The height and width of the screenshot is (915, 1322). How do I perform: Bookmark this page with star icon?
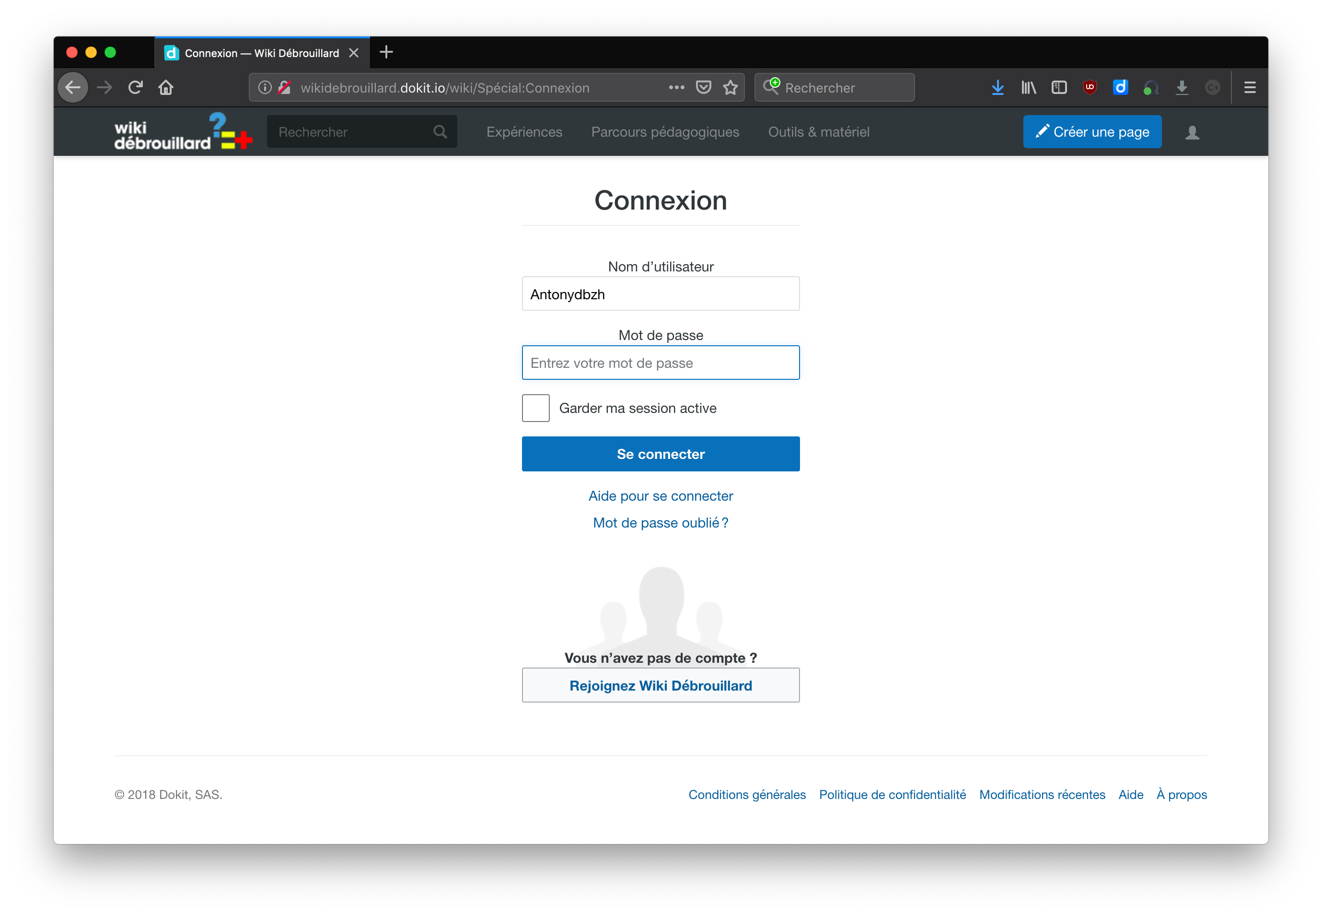(x=730, y=87)
